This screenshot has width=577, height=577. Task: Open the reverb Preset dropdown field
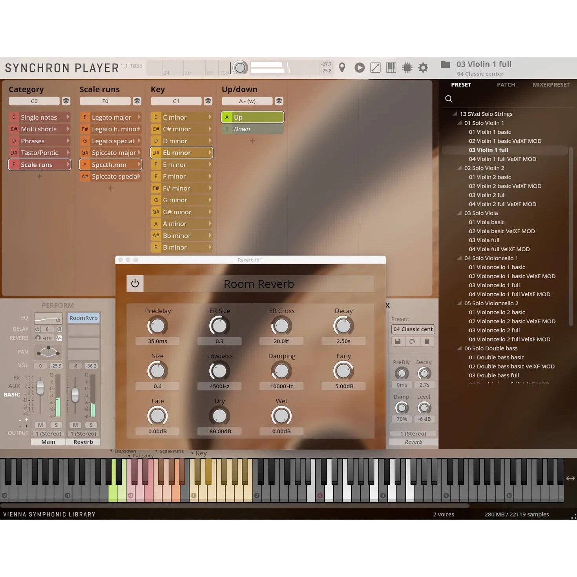pos(413,329)
